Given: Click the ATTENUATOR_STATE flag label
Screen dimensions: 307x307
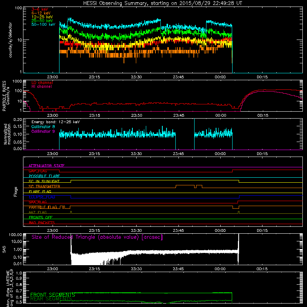Looking at the screenshot, I should point(46,166).
